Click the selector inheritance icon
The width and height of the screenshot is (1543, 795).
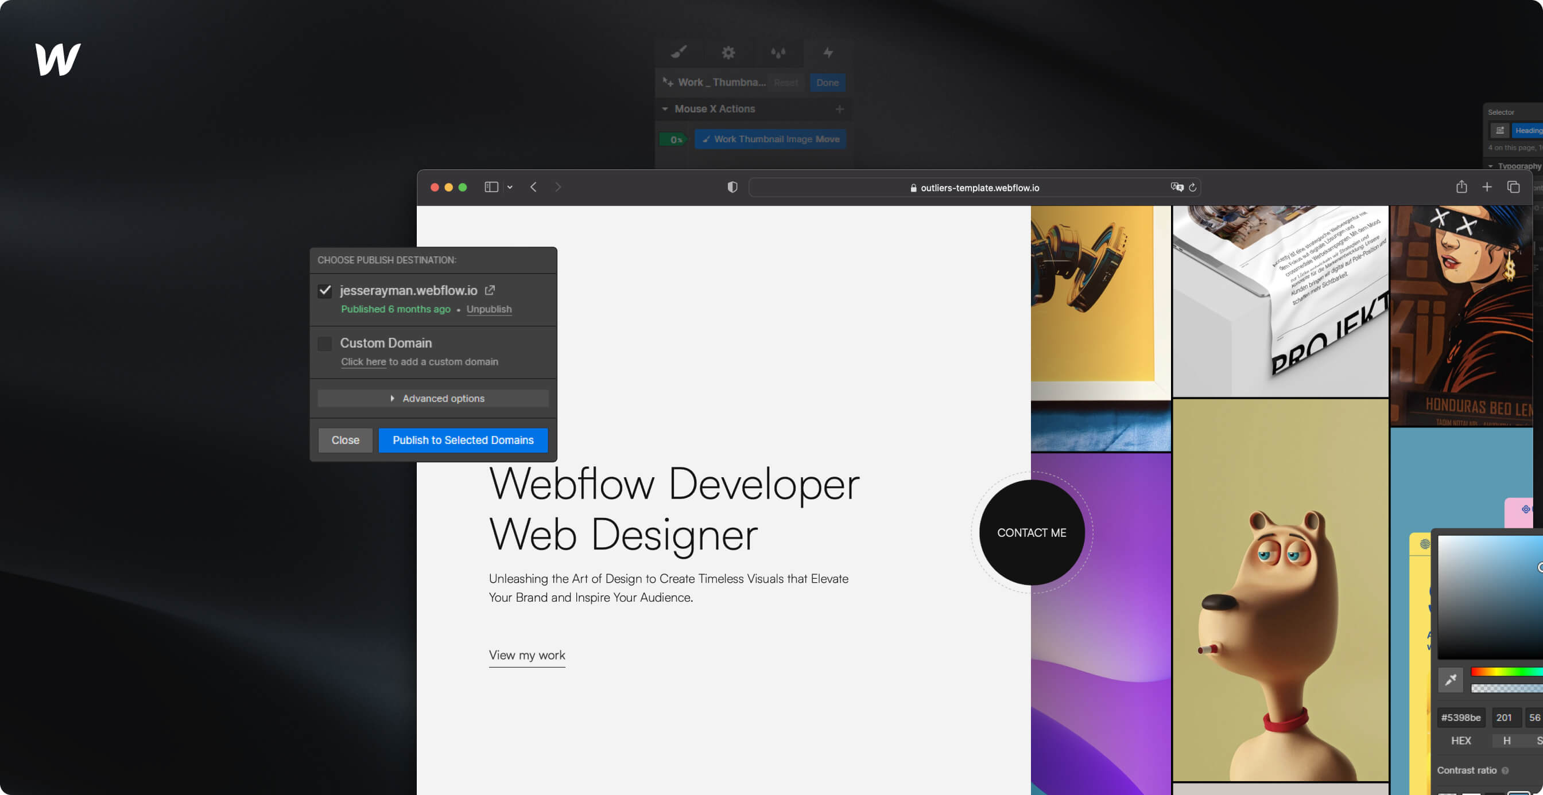coord(1499,131)
